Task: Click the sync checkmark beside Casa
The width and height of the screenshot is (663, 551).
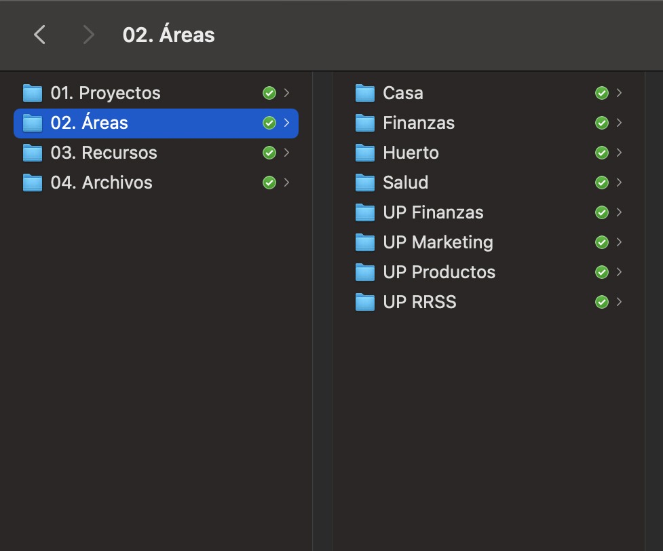Action: coord(602,93)
